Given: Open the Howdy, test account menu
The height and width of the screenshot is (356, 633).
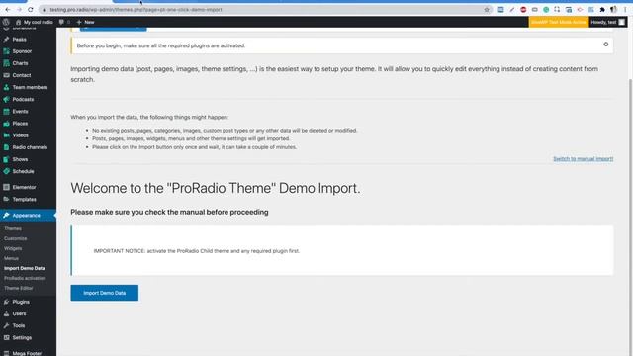Looking at the screenshot, I should point(608,22).
